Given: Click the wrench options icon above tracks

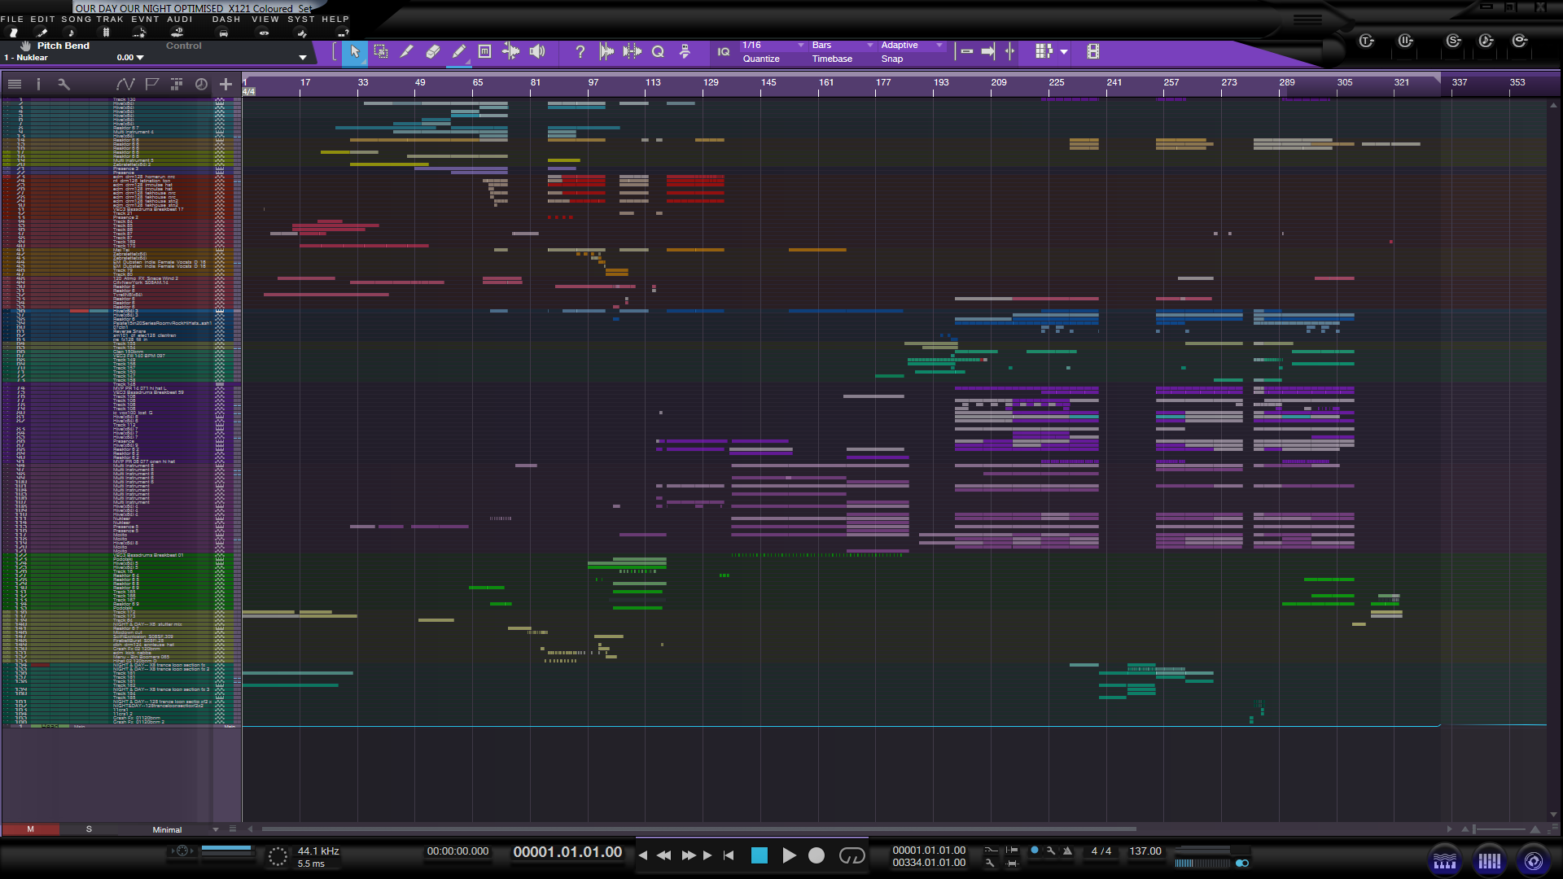Looking at the screenshot, I should (63, 84).
